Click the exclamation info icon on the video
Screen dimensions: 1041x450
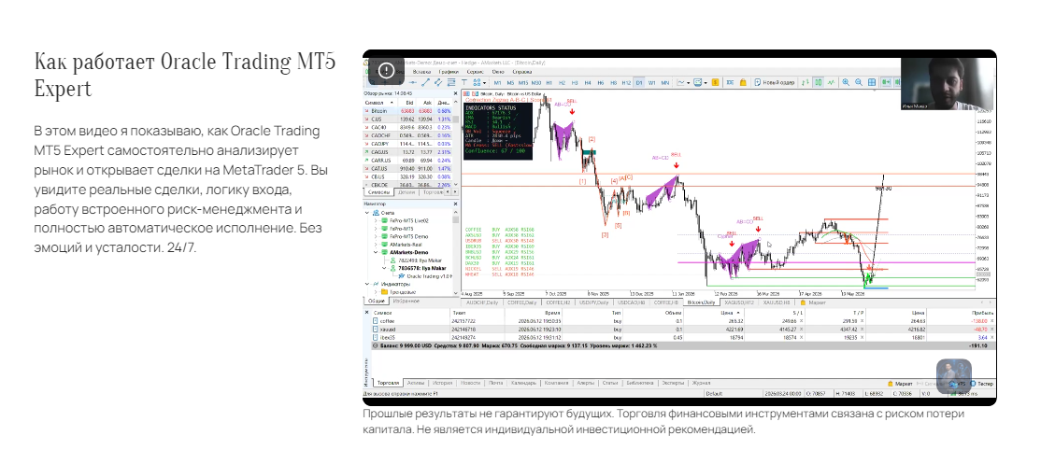coord(386,70)
